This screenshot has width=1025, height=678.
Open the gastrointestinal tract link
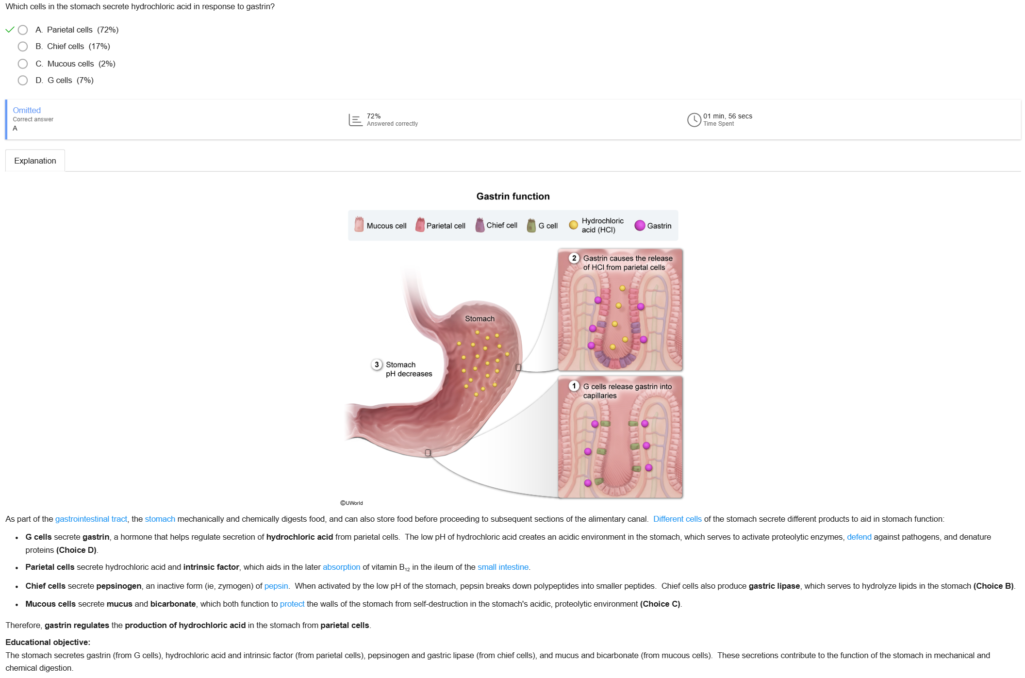[x=91, y=519]
